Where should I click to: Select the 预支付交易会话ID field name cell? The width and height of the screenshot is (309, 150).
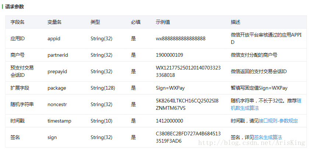click(22, 72)
